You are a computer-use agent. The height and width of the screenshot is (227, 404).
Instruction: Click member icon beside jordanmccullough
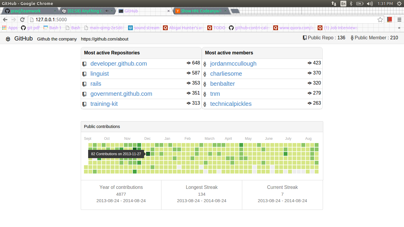coord(205,64)
